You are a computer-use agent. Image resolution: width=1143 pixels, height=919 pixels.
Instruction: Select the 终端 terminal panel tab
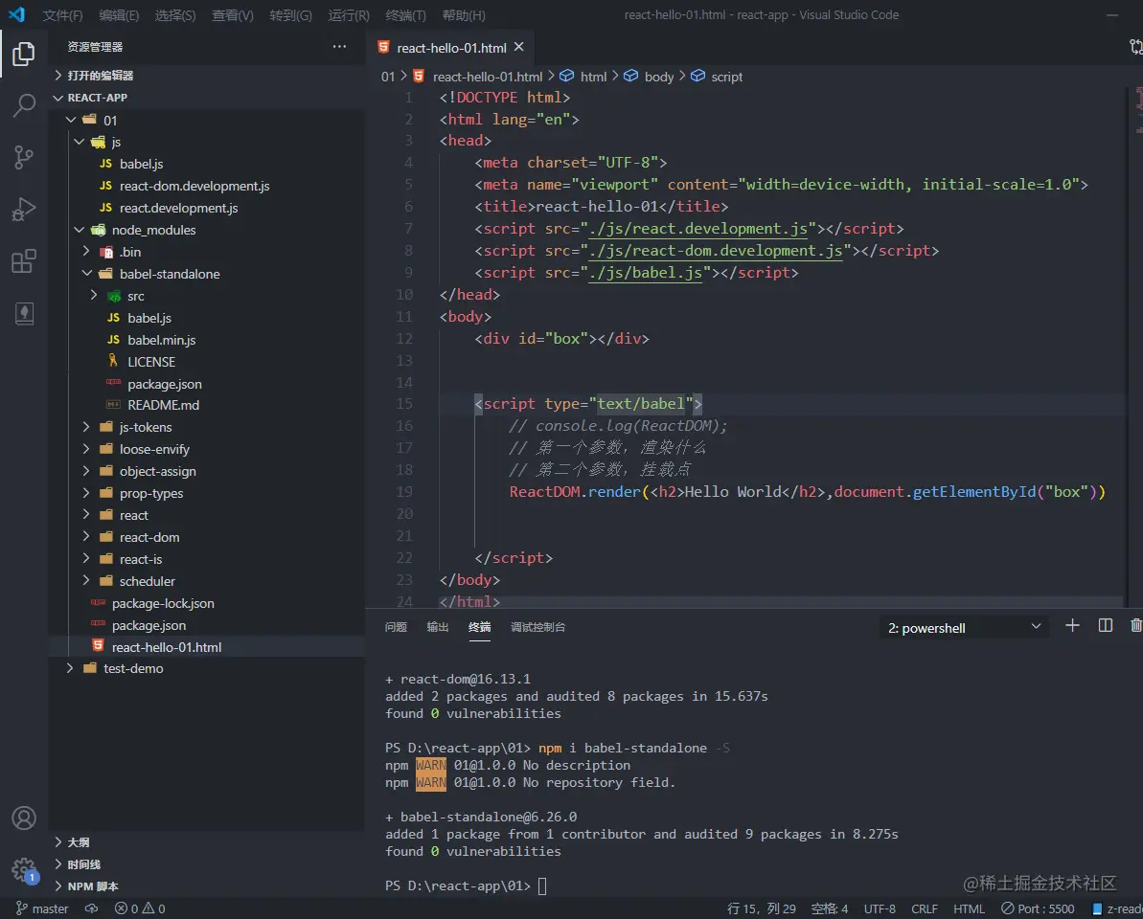click(480, 627)
